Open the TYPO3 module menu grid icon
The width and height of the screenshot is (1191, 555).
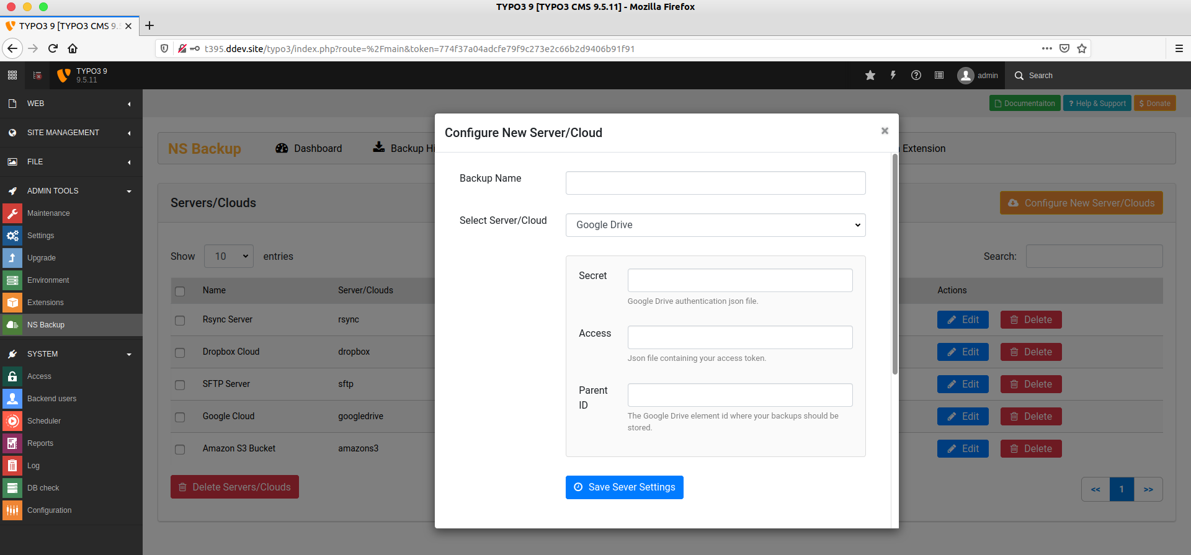pyautogui.click(x=12, y=75)
